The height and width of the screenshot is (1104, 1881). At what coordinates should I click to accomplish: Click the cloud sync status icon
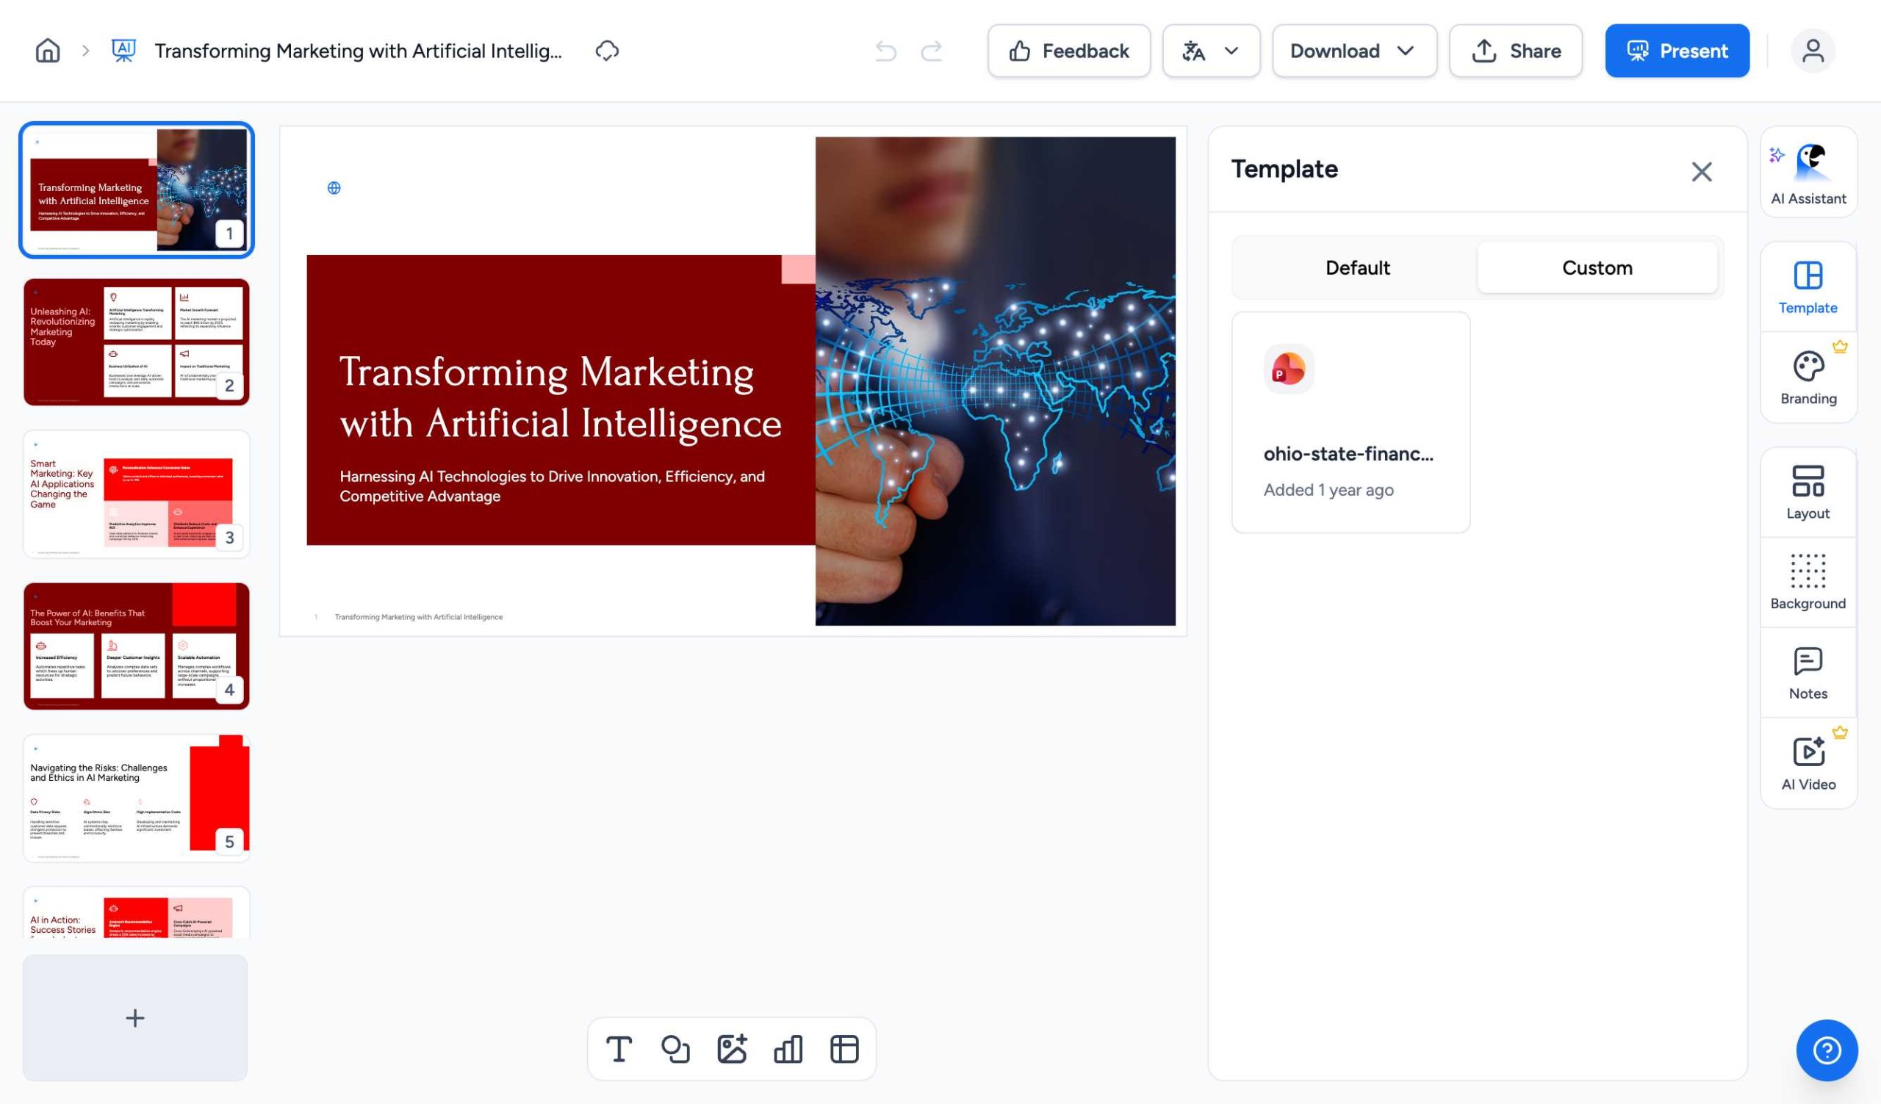pyautogui.click(x=607, y=51)
